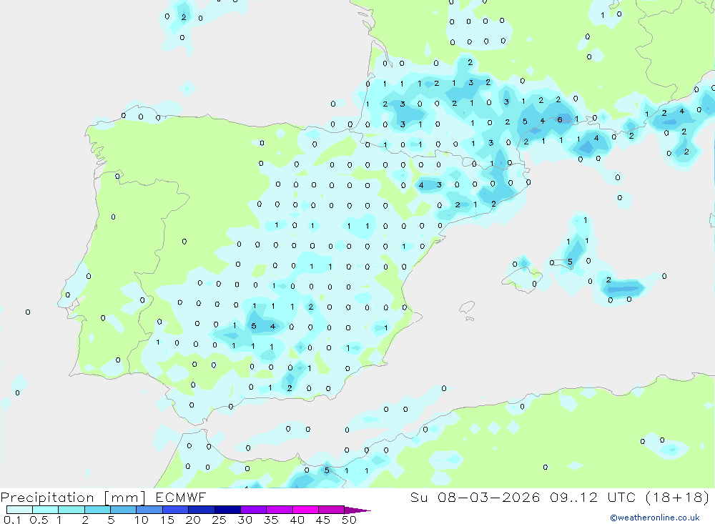Click the legend label '40'
The height and width of the screenshot is (524, 715).
[297, 520]
